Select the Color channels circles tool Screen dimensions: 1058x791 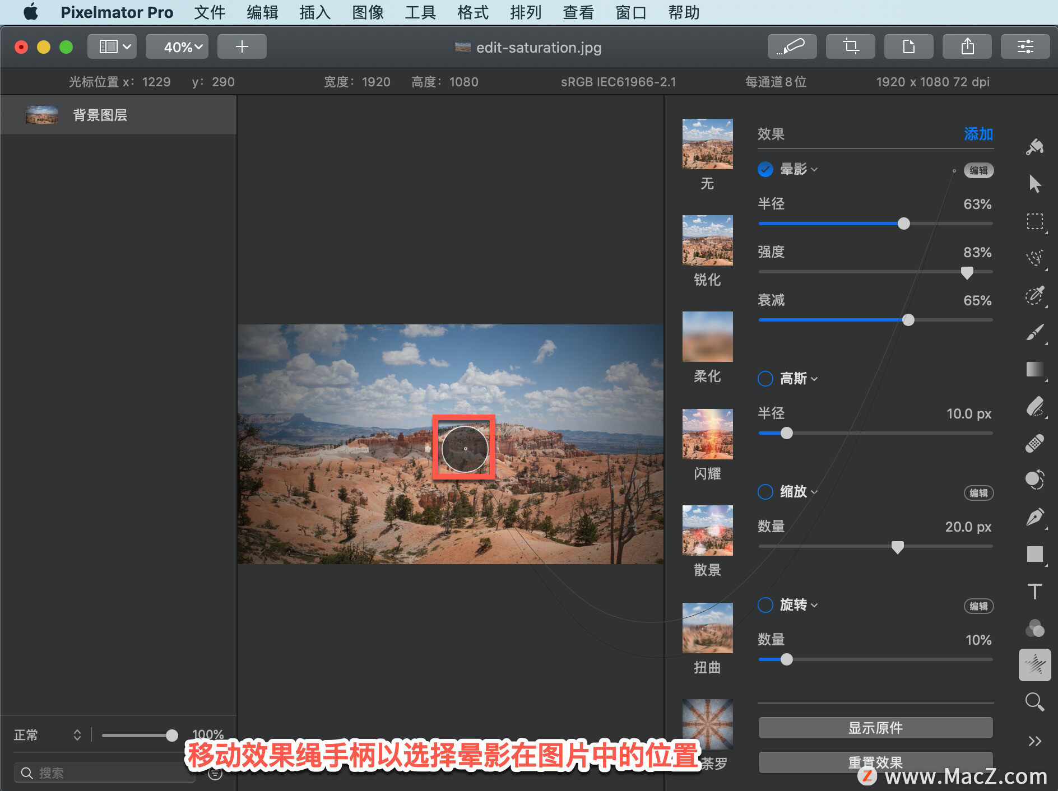pyautogui.click(x=1034, y=628)
